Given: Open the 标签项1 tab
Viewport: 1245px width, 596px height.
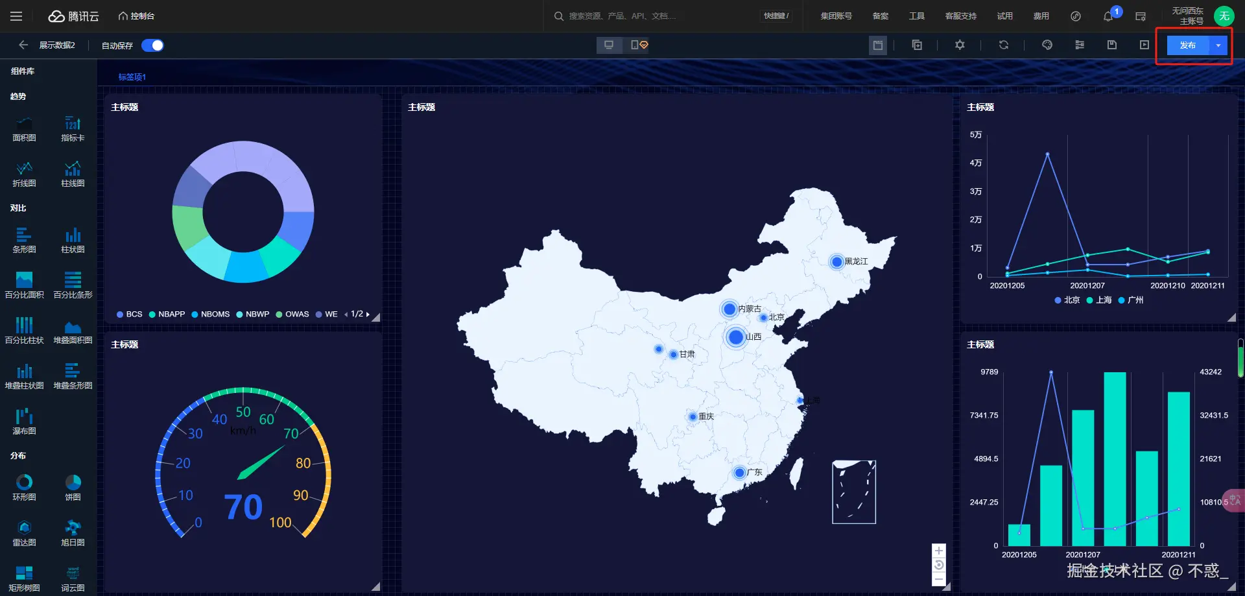Looking at the screenshot, I should click(132, 77).
